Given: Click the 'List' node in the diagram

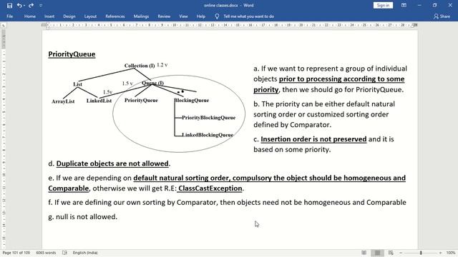Looking at the screenshot, I should (x=77, y=84).
